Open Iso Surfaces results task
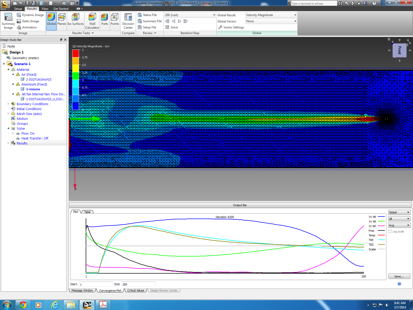Image resolution: width=413 pixels, height=310 pixels. pyautogui.click(x=76, y=21)
